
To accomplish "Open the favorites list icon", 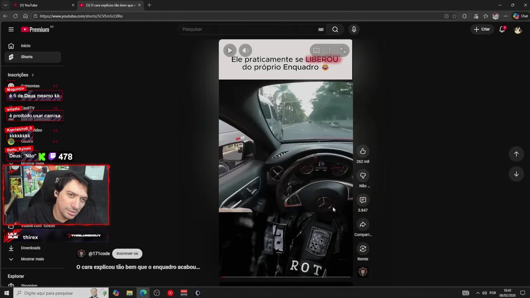I will 486,16.
